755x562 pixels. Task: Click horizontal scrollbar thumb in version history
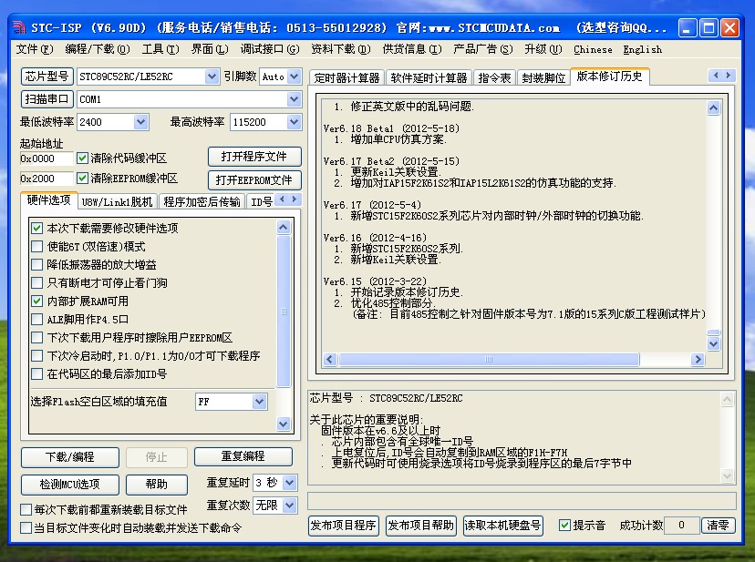489,359
